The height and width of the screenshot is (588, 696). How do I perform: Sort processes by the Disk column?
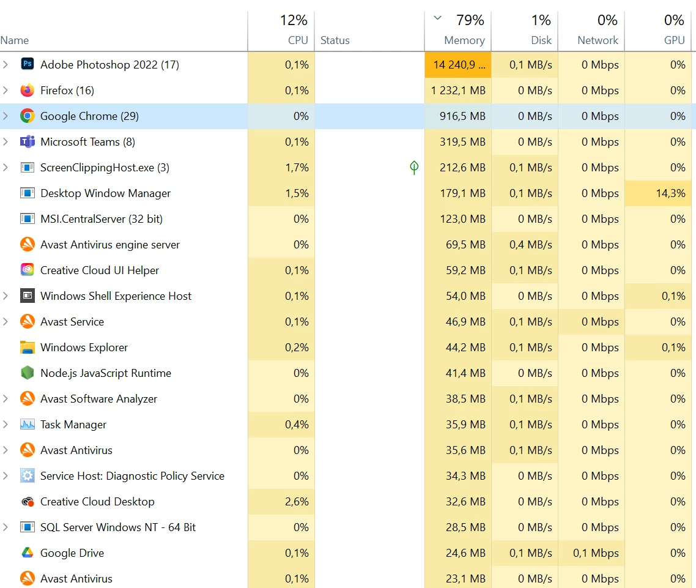525,31
